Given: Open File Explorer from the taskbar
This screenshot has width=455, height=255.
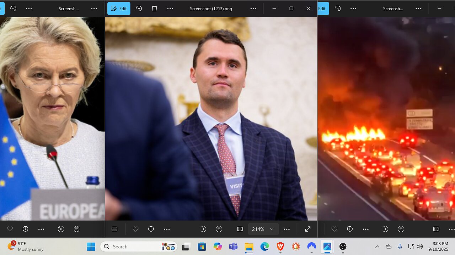Looking at the screenshot, I should pos(249,246).
